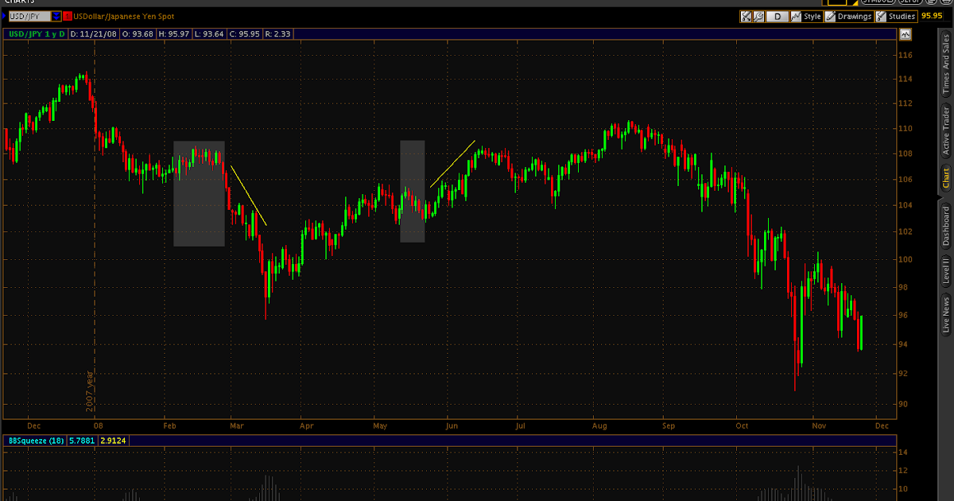Open the Level II side tab

click(946, 270)
